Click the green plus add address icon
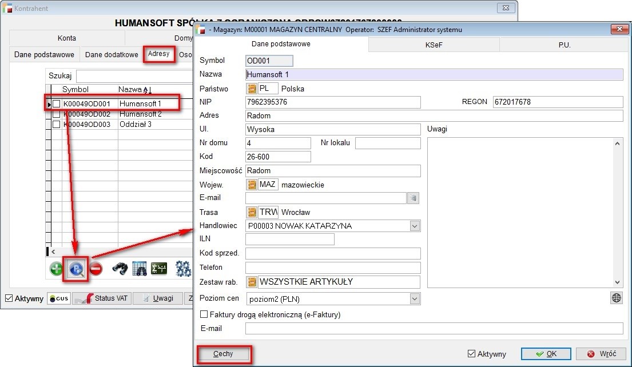Screen dimensions: 632x367 (56, 269)
